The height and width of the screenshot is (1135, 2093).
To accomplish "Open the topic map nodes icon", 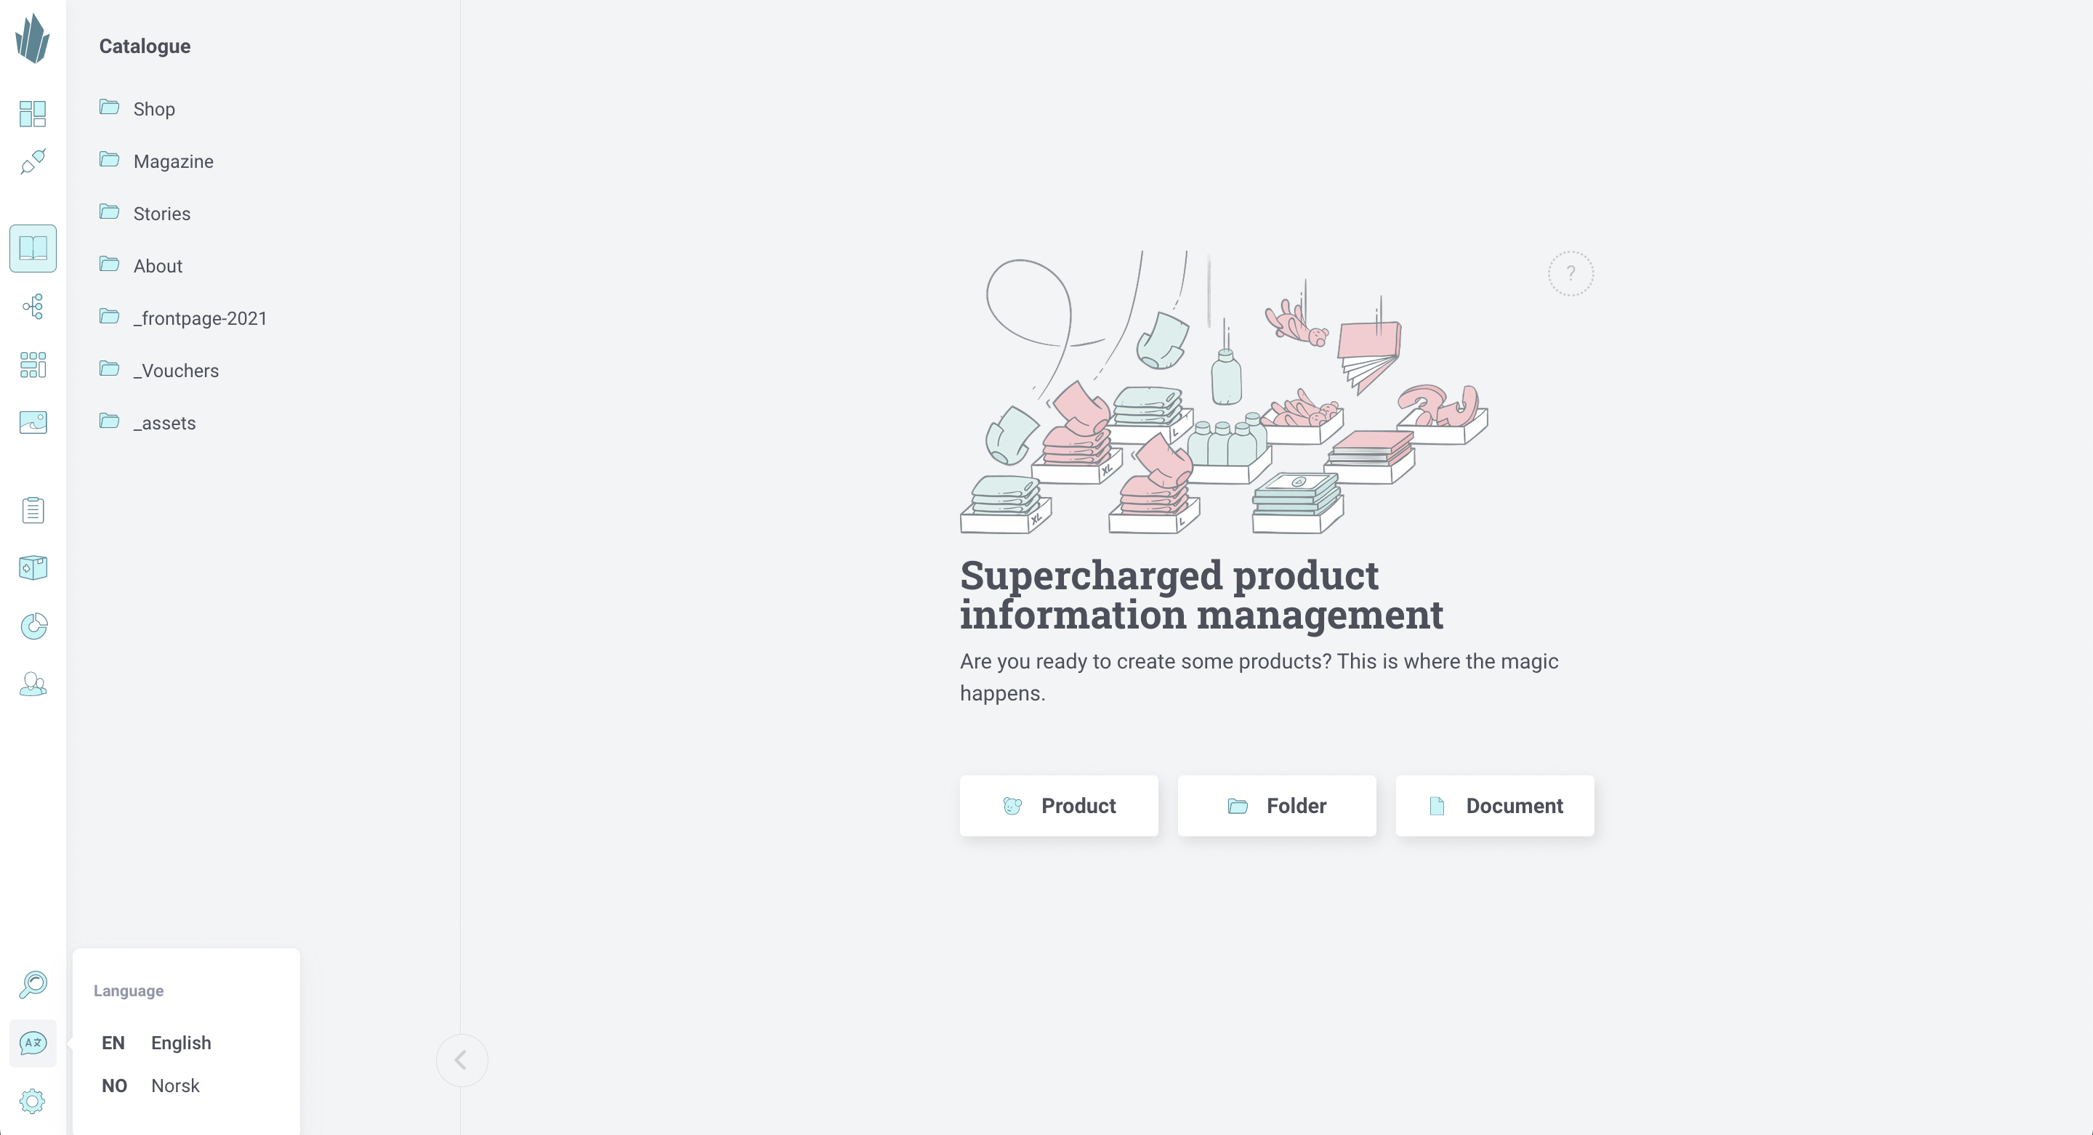I will click(x=33, y=307).
